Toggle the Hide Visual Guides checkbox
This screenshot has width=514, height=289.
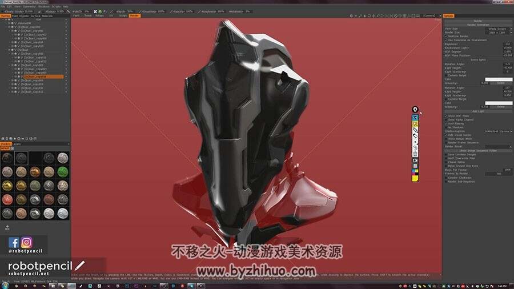tap(446, 135)
